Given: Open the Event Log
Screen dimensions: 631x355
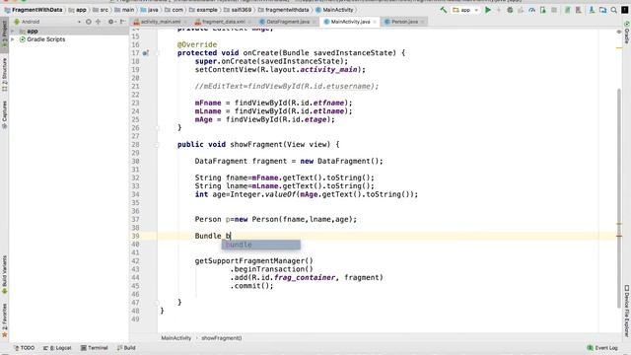Looking at the screenshot, I should [x=602, y=348].
